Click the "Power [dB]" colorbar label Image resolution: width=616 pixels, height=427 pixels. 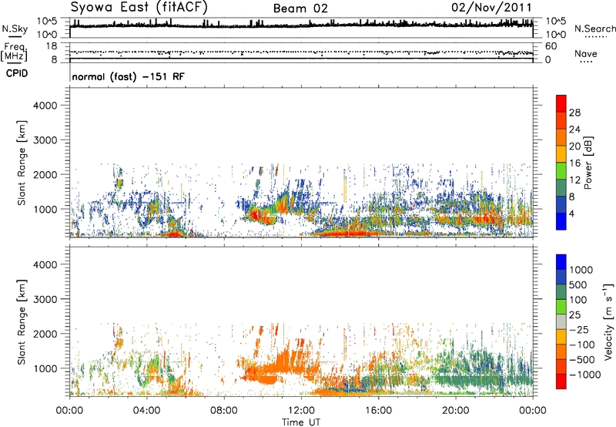point(588,163)
